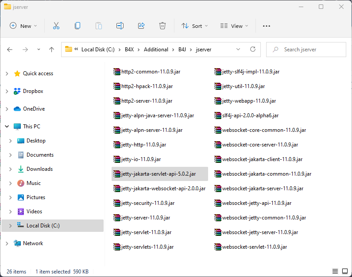Select websocket-core-common-11.0.9.jar file
This screenshot has height=277, width=352.
[x=260, y=130]
